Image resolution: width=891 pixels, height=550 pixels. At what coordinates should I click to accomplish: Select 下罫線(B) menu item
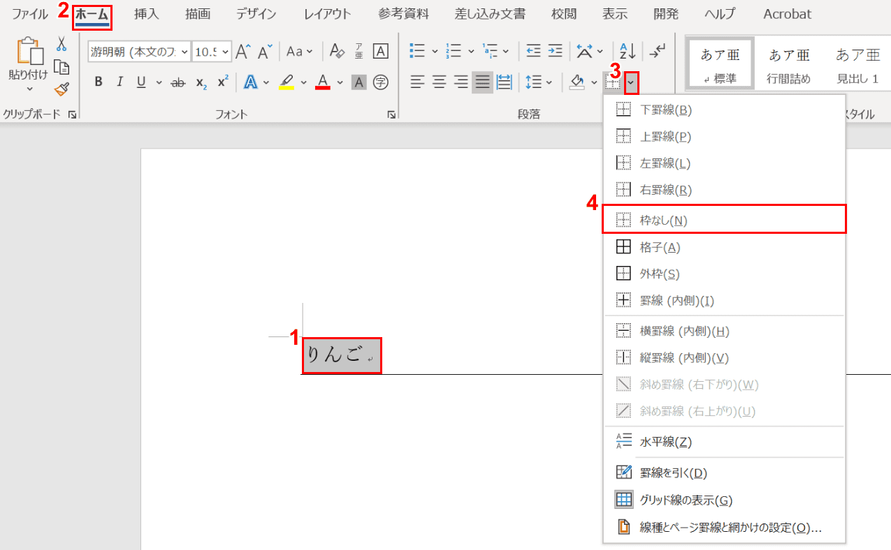(x=724, y=110)
